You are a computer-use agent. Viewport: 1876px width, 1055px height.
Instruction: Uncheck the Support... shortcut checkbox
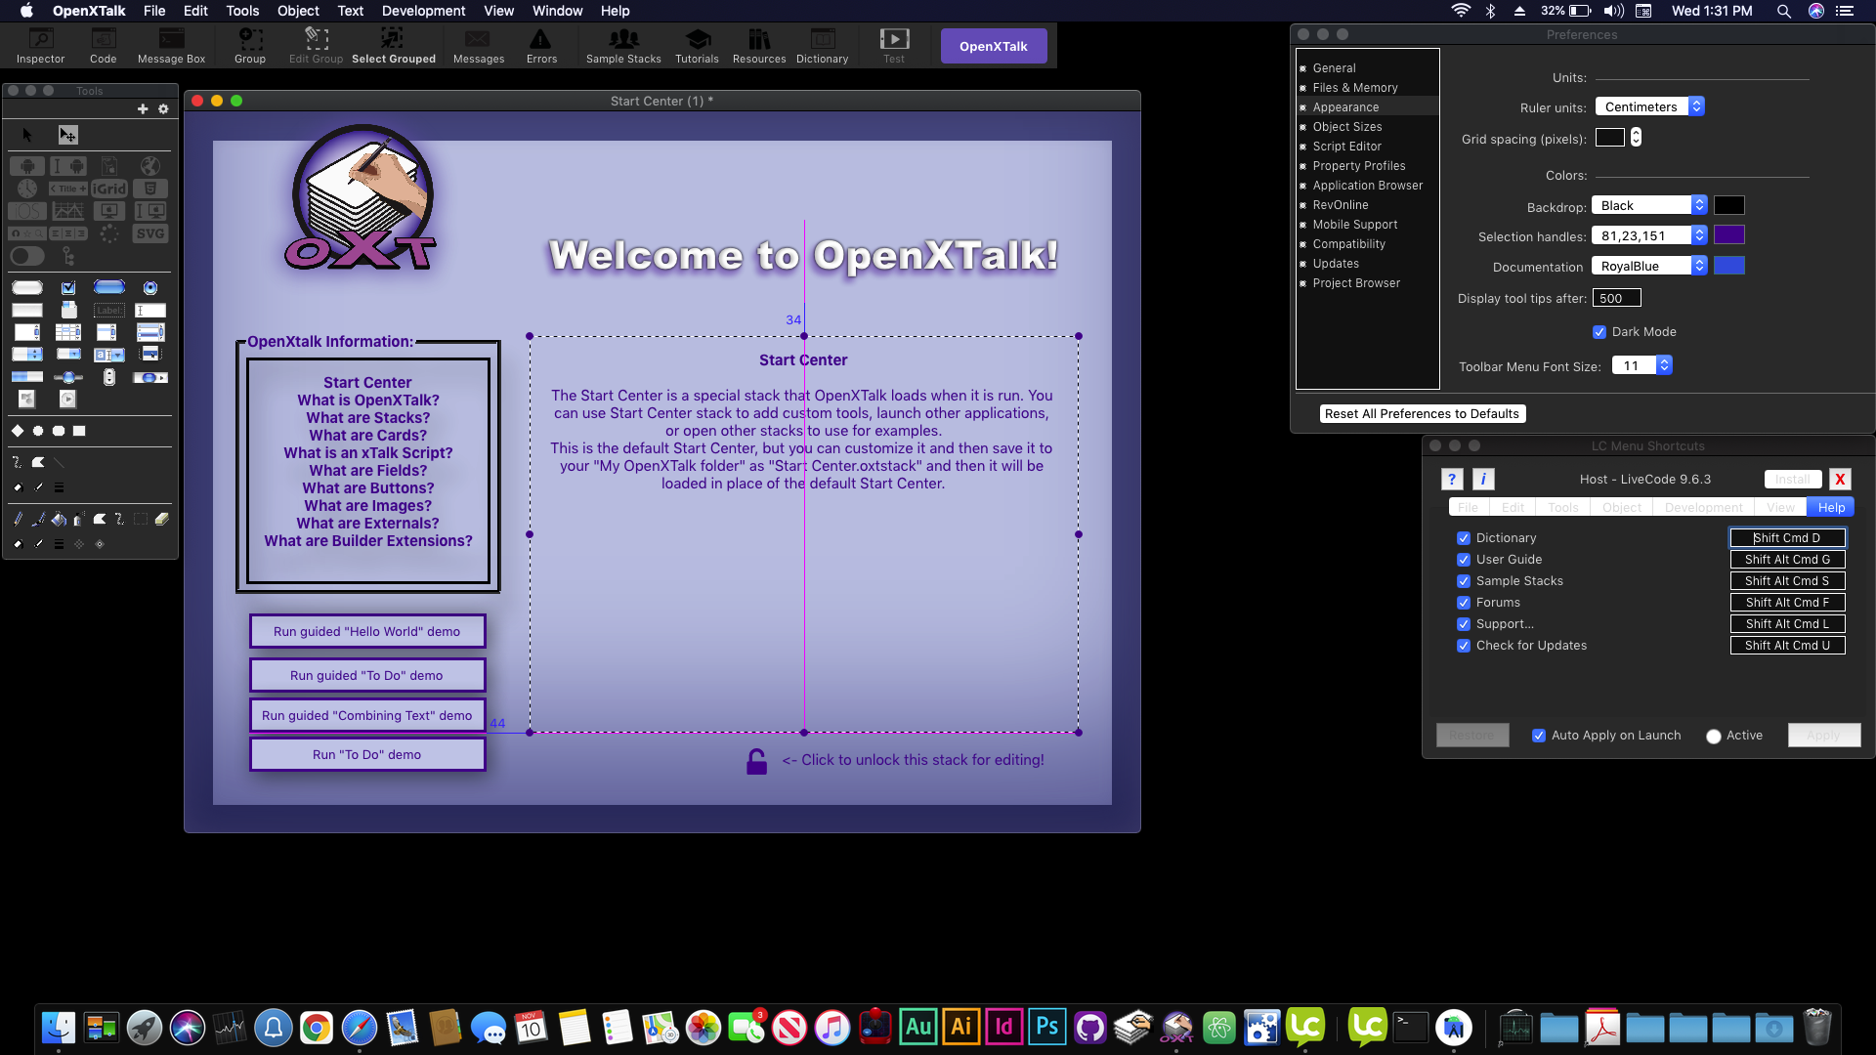click(1464, 624)
